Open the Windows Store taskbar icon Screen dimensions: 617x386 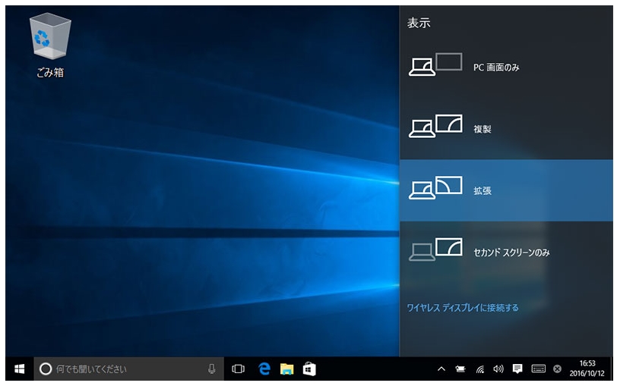pyautogui.click(x=309, y=369)
